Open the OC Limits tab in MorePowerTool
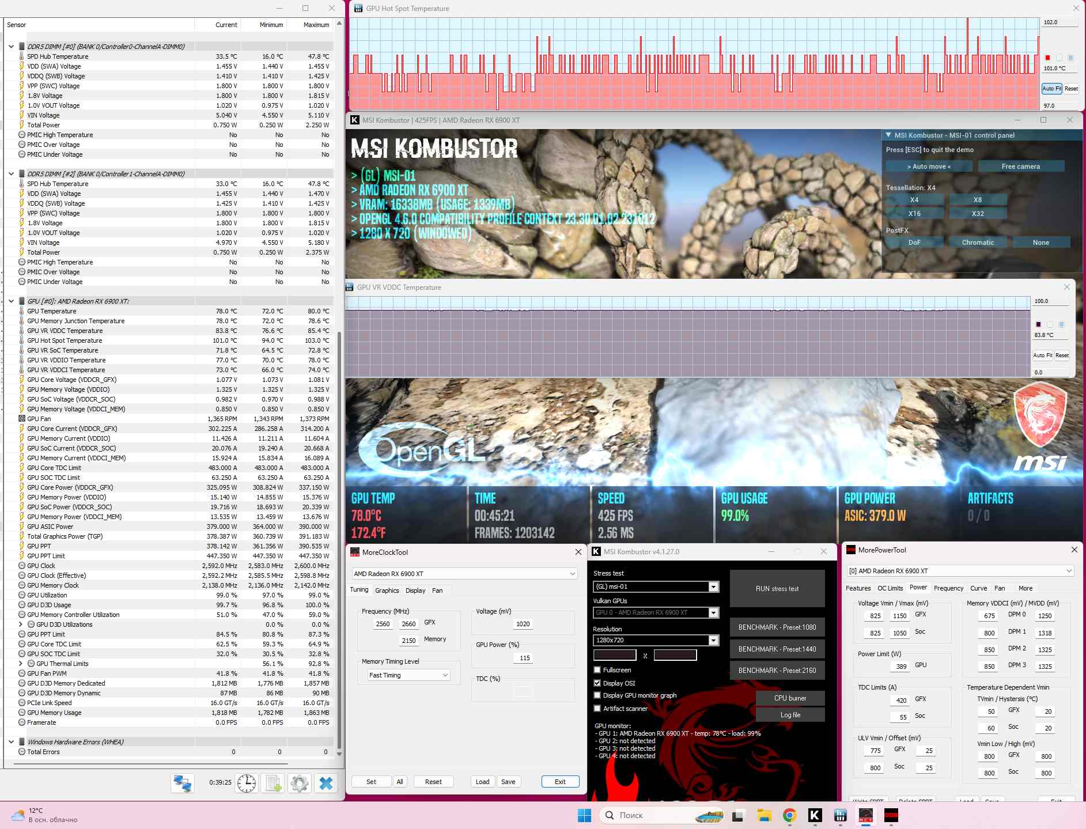 click(x=890, y=588)
